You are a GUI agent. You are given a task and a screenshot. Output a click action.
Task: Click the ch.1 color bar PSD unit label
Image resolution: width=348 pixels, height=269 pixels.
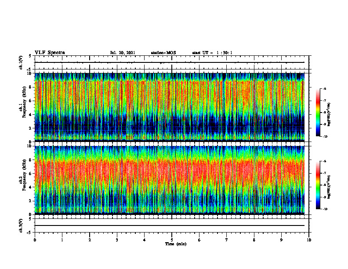[329, 114]
